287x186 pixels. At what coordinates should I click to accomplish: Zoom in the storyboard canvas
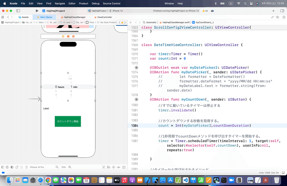[70, 167]
